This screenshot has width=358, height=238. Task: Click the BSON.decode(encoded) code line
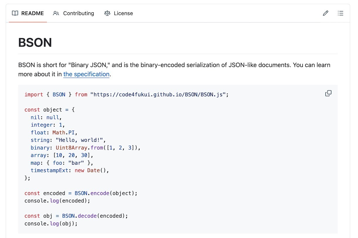[76, 216]
